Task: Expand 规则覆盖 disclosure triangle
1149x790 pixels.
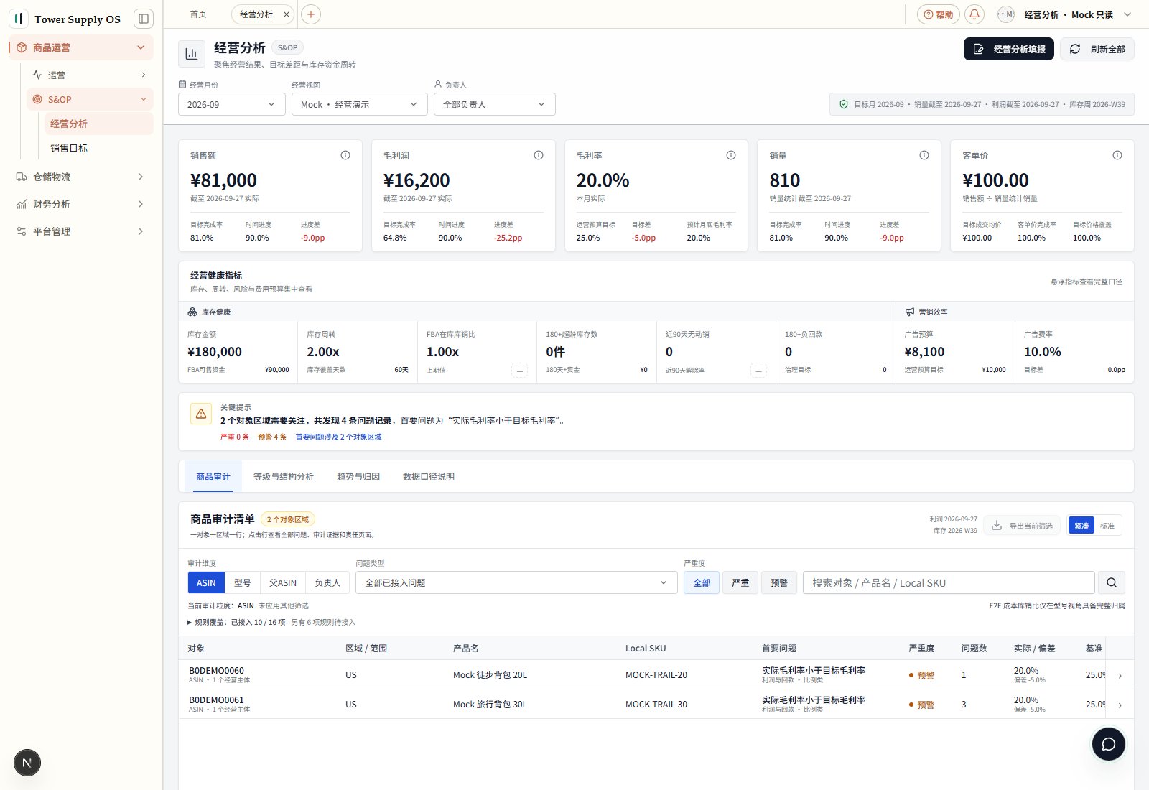Action: click(190, 622)
